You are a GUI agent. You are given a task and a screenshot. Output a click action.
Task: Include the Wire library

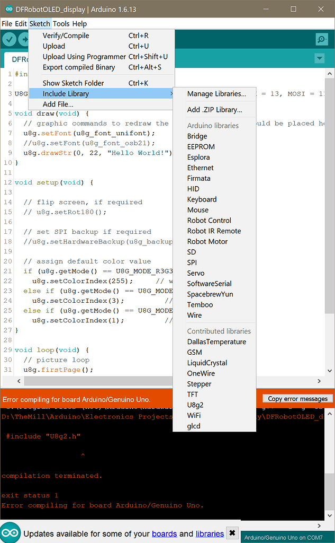214,315
